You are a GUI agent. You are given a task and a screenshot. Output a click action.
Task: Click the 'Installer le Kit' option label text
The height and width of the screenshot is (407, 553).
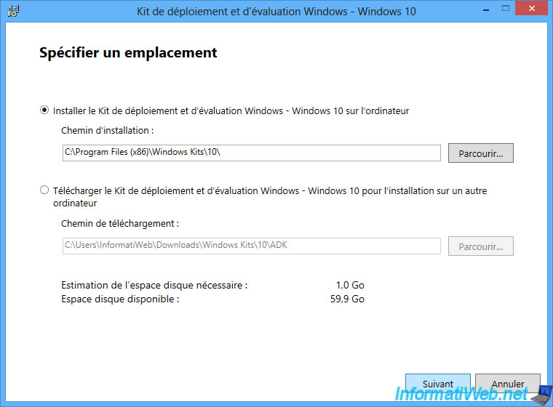tap(231, 111)
